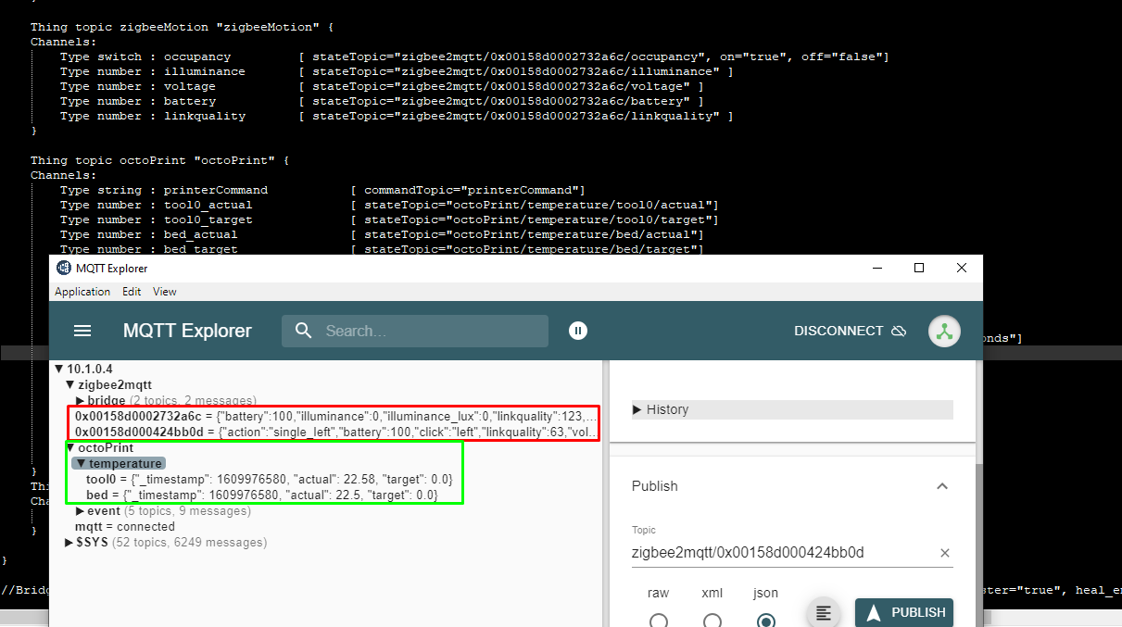Click the magnifier search icon
Viewport: 1122px width, 627px height.
point(303,331)
